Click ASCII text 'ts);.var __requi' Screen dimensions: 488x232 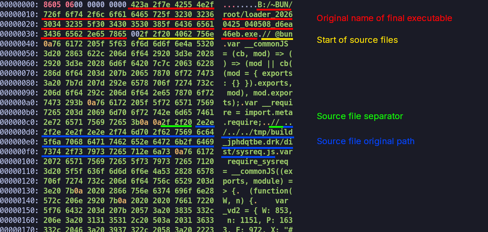pos(258,103)
